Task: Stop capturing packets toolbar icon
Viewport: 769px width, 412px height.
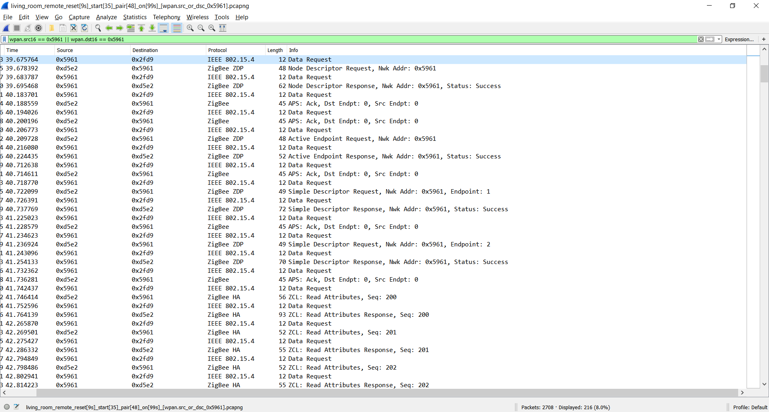Action: click(x=17, y=28)
